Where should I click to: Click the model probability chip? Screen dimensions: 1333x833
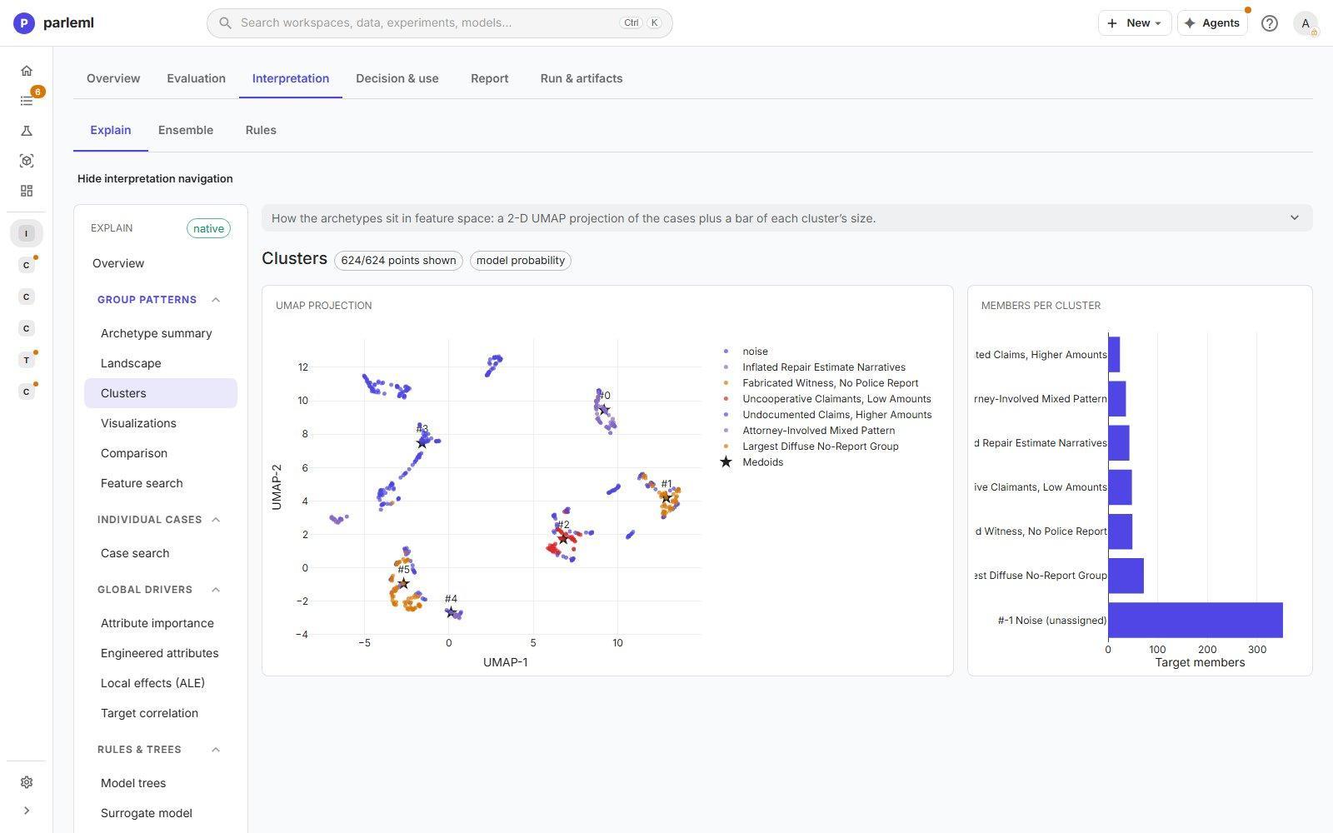point(521,261)
